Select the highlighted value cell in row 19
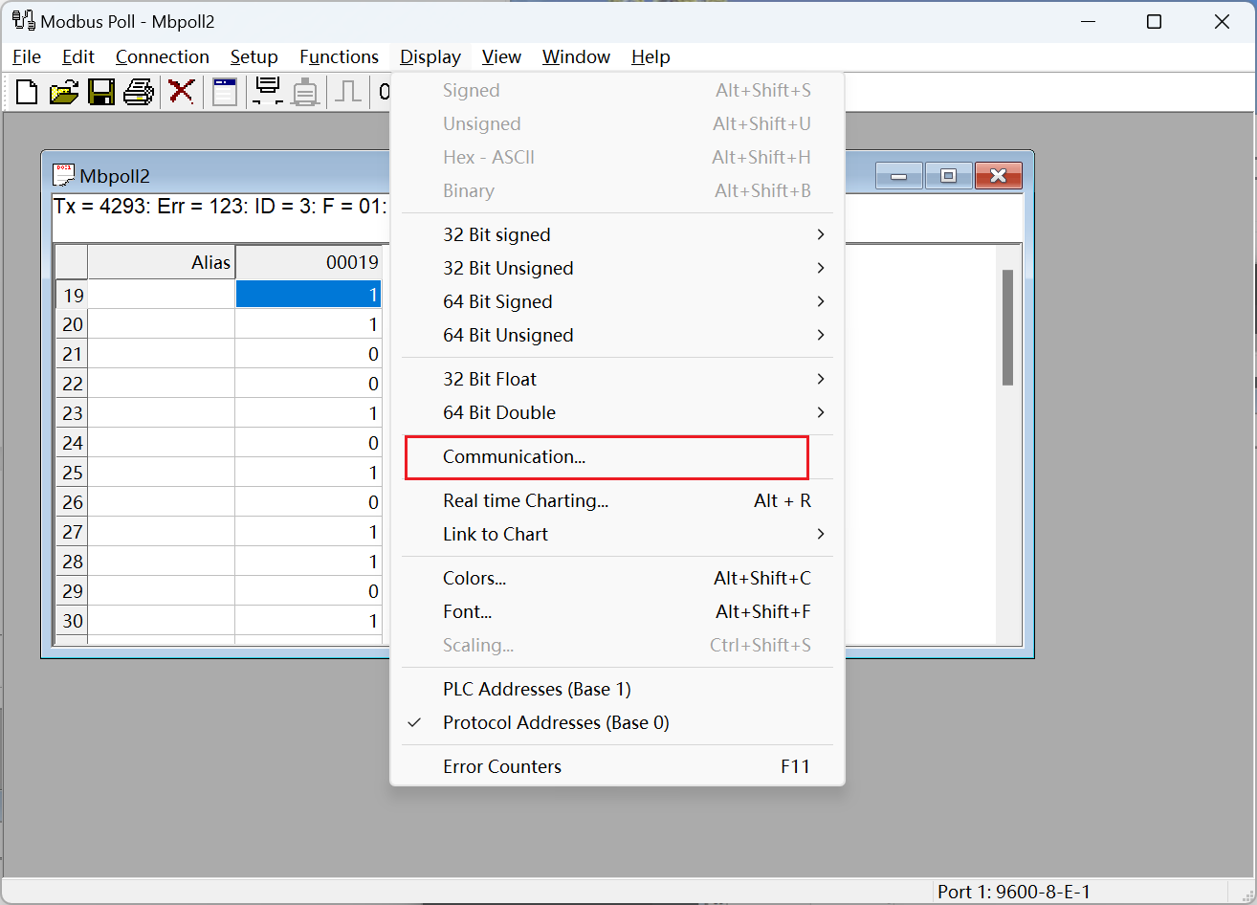This screenshot has width=1257, height=905. point(308,295)
